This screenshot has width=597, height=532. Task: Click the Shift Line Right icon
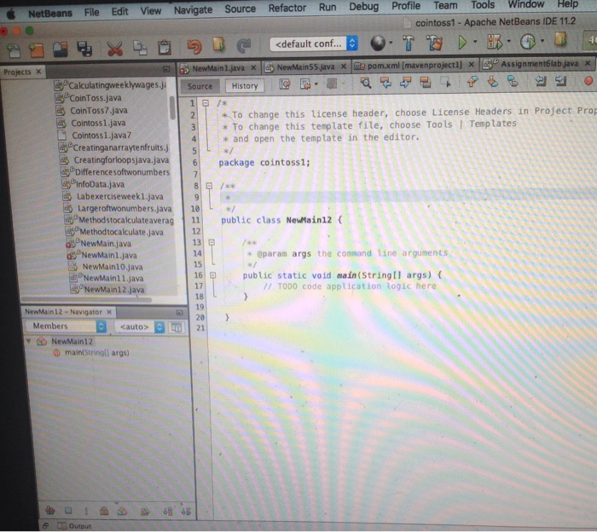pos(560,81)
